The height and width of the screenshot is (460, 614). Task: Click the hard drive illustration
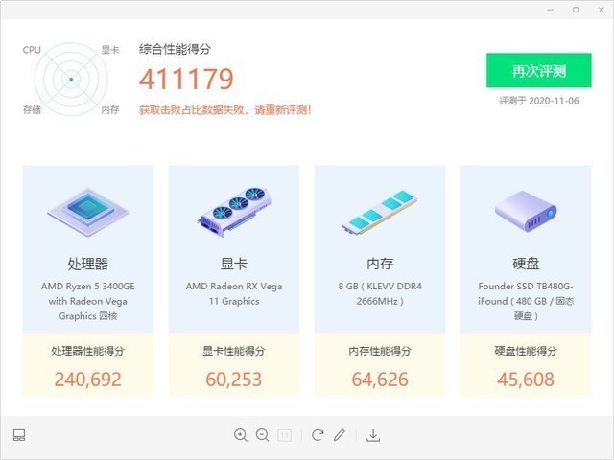(x=526, y=211)
